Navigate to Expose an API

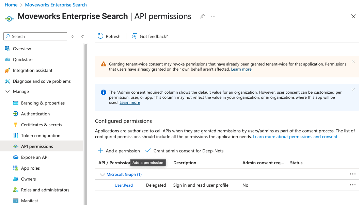pyautogui.click(x=35, y=157)
